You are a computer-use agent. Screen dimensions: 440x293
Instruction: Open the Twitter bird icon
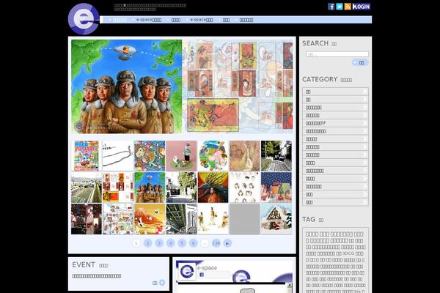340,7
